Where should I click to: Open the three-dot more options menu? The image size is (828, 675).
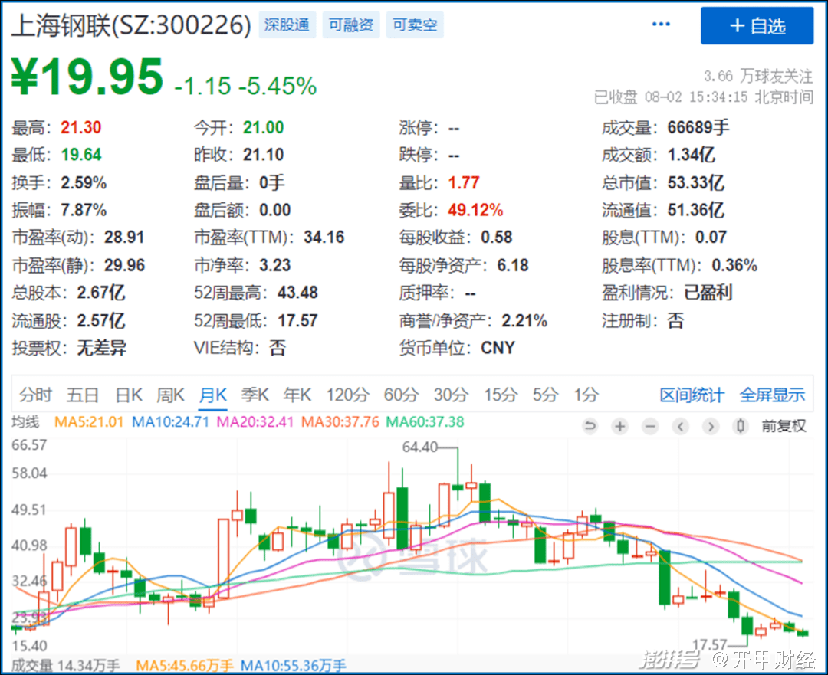coord(661,25)
